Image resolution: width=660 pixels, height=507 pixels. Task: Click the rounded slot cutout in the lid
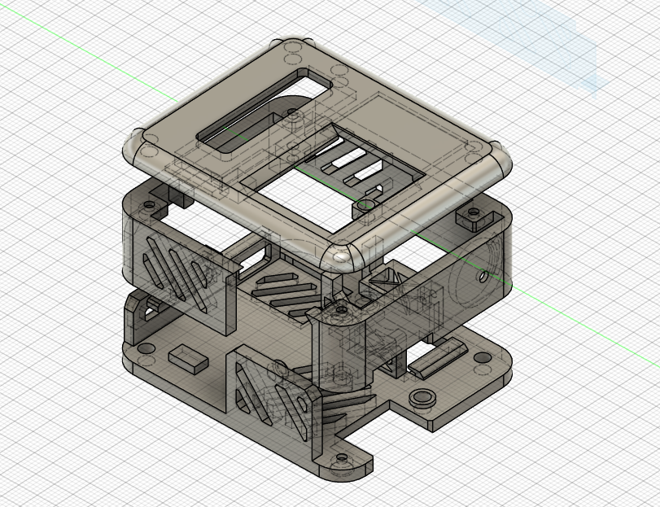265,111
